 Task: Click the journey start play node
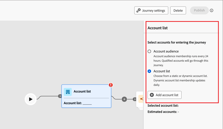[x=31, y=99]
